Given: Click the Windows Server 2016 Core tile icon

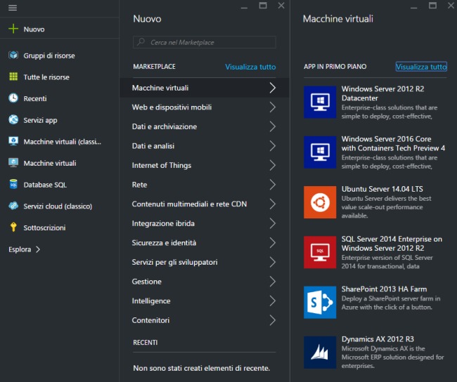Looking at the screenshot, I should tap(320, 152).
